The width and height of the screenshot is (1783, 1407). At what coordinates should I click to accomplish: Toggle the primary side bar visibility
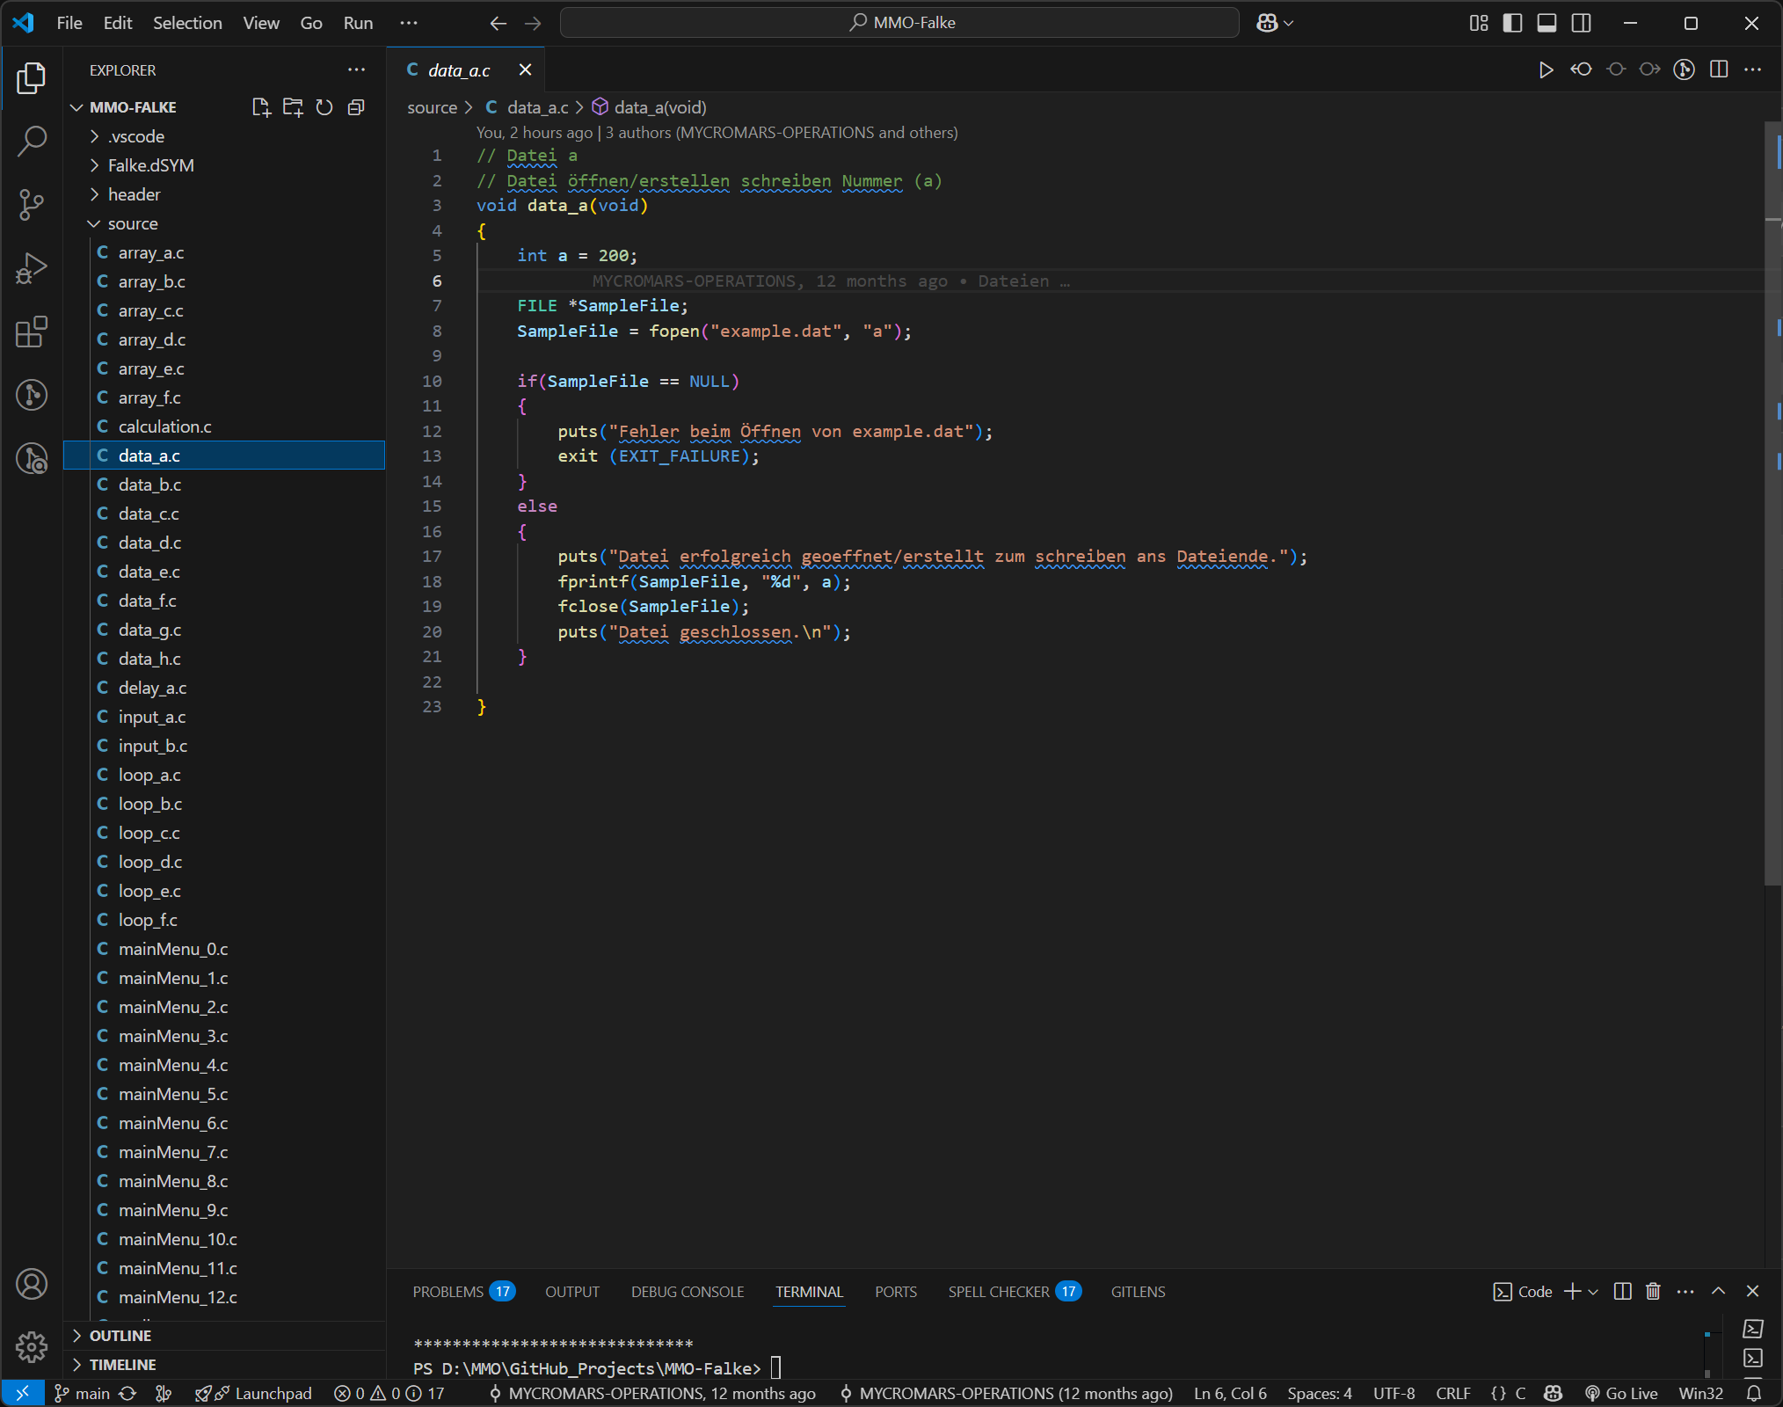[1512, 23]
